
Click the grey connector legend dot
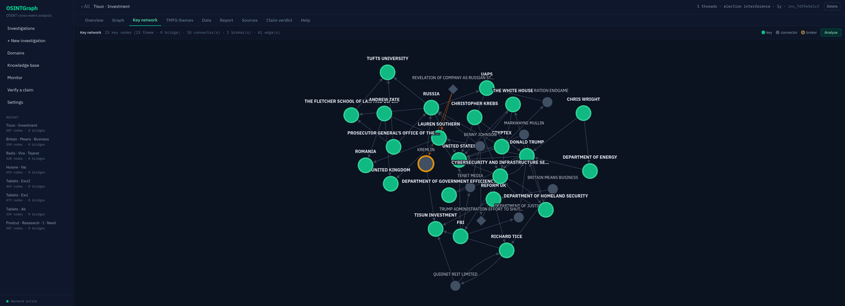point(777,33)
